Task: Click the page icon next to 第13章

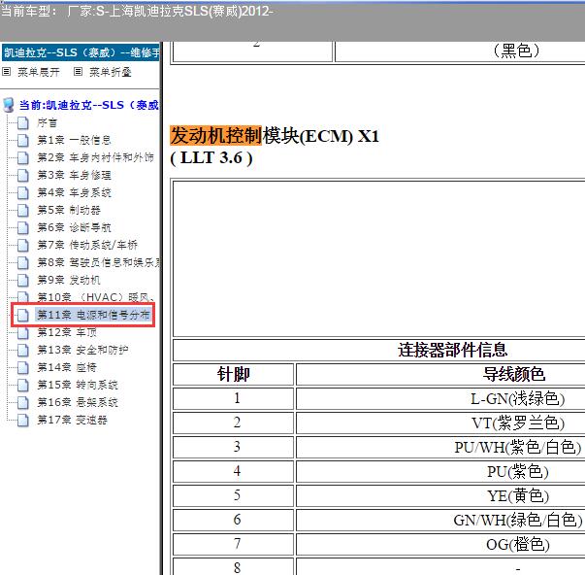Action: (x=23, y=351)
